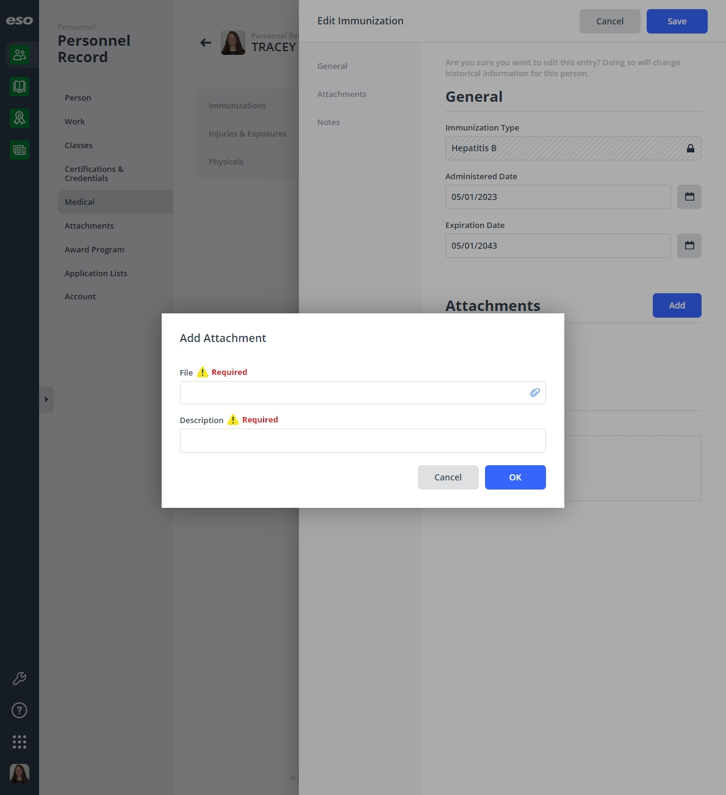Click the user avatar at bottom of sidebar
726x795 pixels.
(20, 774)
